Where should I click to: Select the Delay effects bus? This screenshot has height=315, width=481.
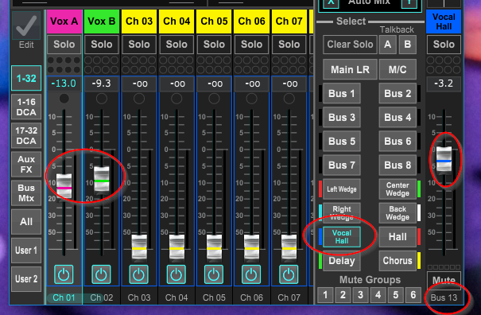(341, 261)
